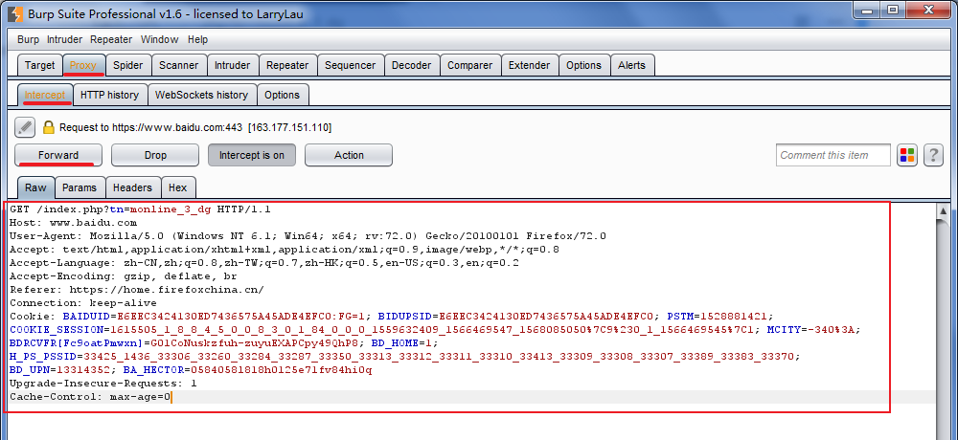Click the BA_HECTOR cookie value
The image size is (958, 440).
click(281, 370)
